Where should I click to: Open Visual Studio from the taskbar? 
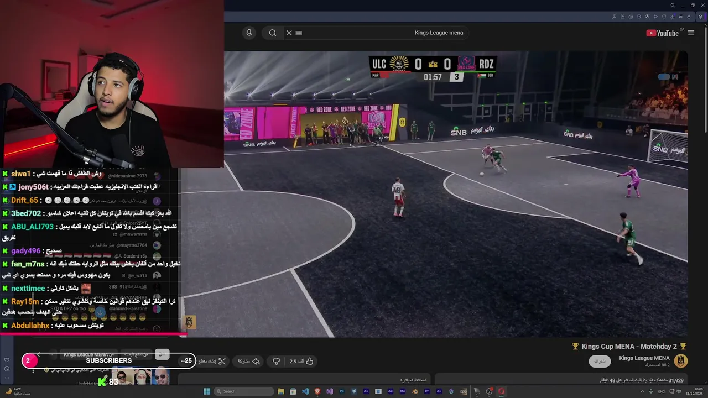click(330, 391)
